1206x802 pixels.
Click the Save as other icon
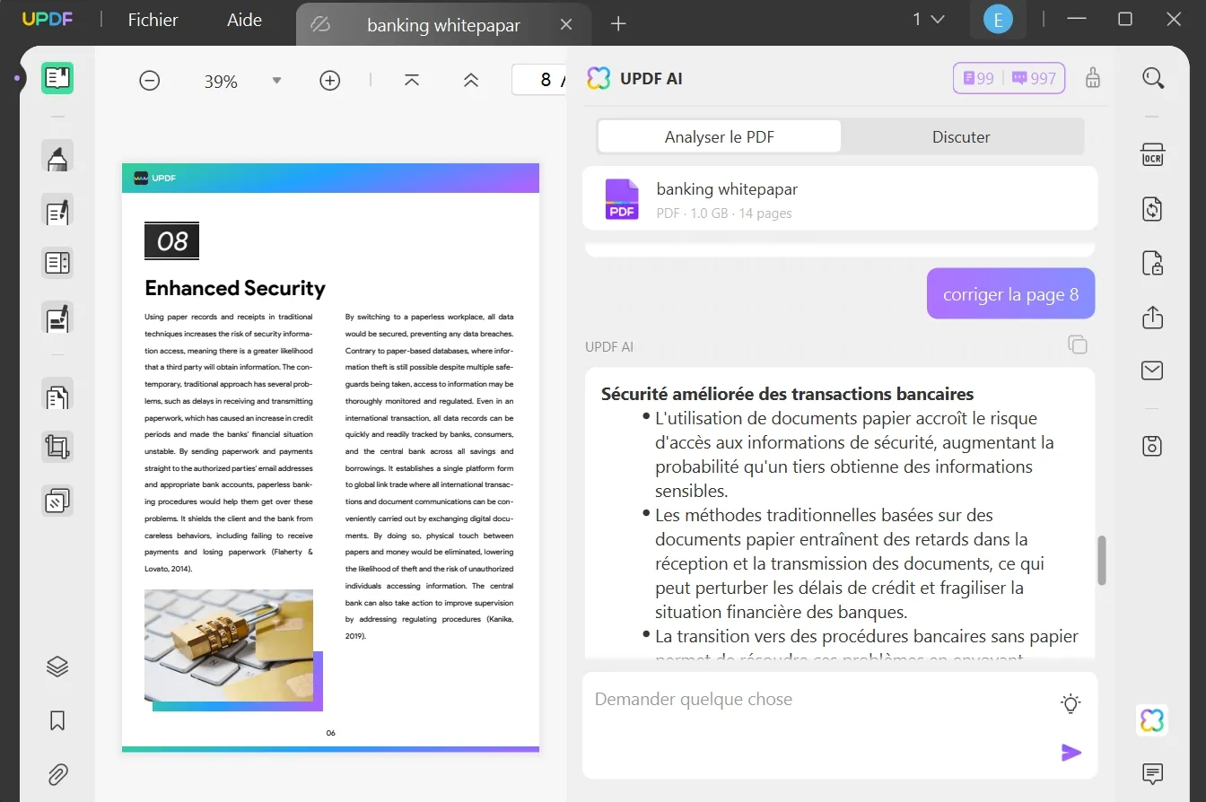click(x=1153, y=446)
